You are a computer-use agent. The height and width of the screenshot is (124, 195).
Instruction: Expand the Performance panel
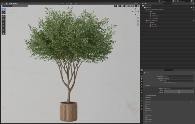click(x=148, y=115)
